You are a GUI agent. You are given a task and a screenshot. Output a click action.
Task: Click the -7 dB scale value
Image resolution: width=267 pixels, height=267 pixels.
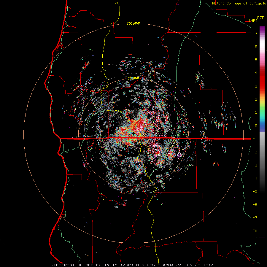click(x=255, y=218)
